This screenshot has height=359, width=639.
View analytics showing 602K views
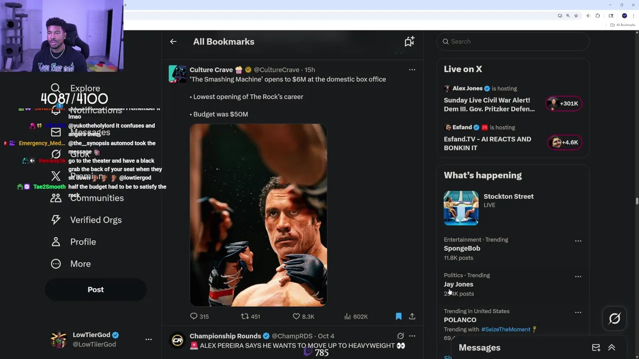(x=356, y=316)
